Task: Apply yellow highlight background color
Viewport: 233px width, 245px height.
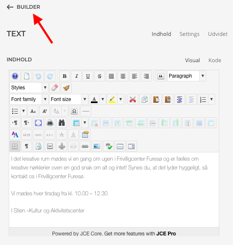Action: pyautogui.click(x=112, y=99)
